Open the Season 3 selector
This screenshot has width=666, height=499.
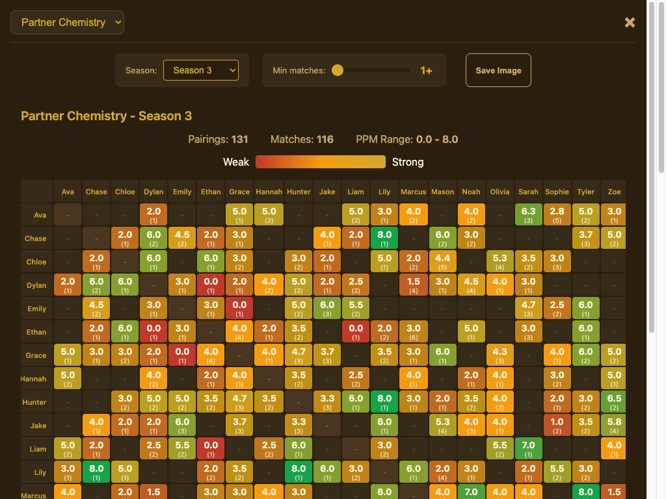[x=201, y=70]
